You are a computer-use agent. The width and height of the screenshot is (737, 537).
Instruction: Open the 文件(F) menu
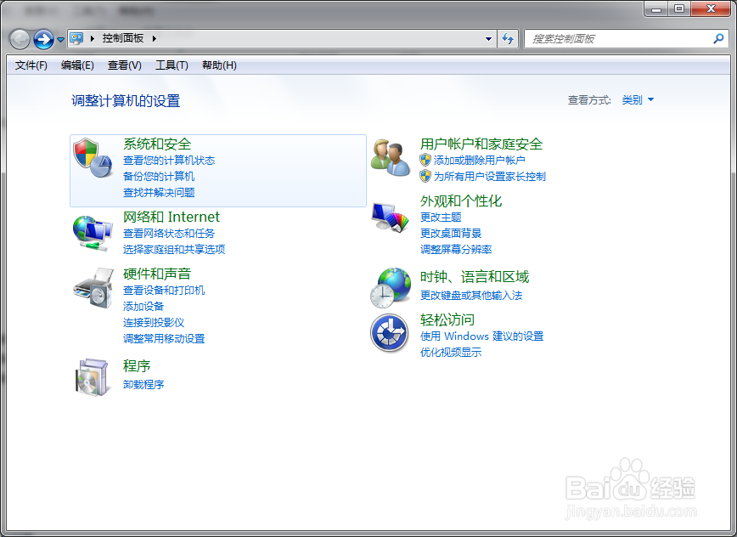(x=31, y=65)
